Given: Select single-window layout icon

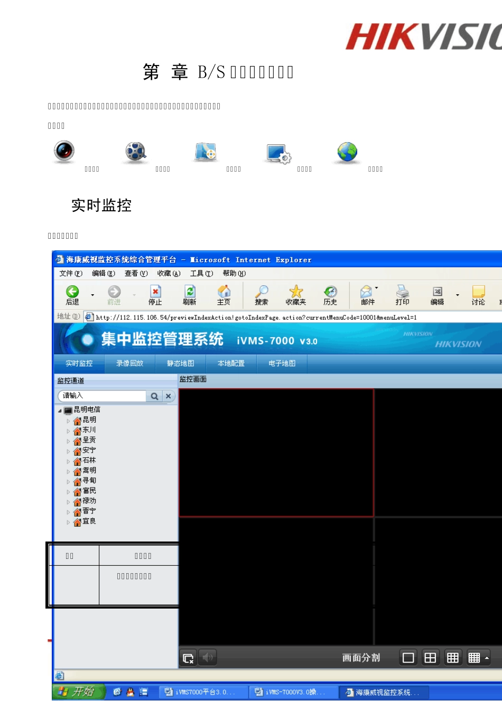Looking at the screenshot, I should pos(408,658).
